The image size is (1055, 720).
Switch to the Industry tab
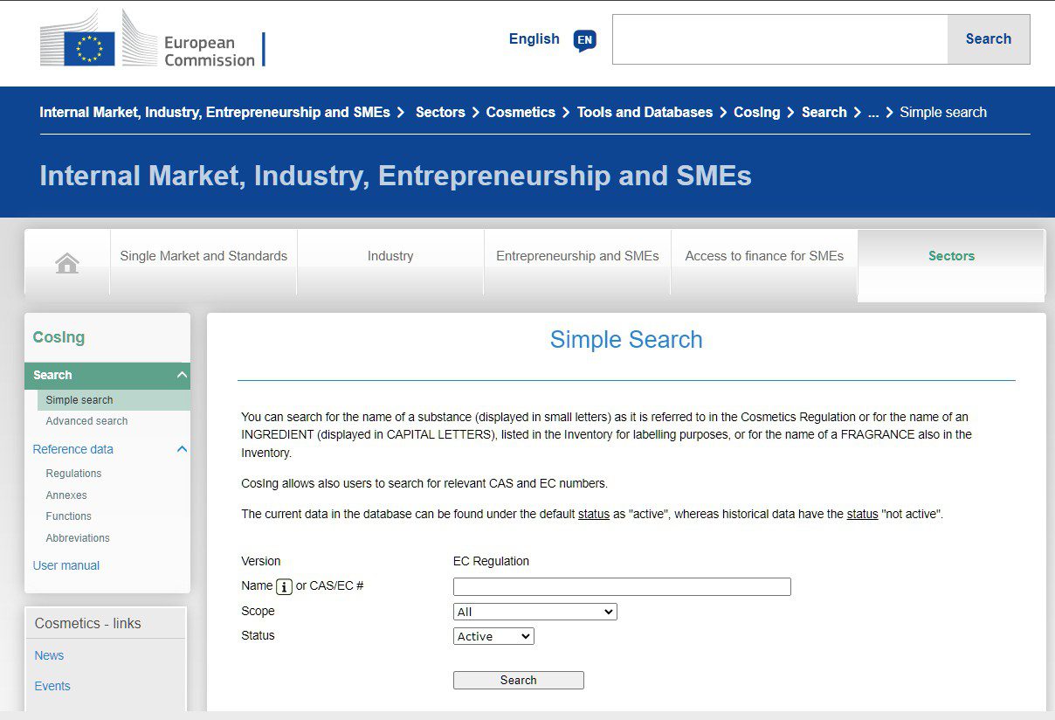390,256
